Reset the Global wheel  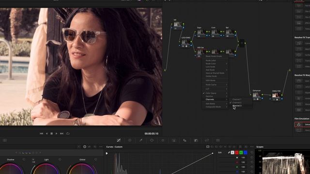96,159
